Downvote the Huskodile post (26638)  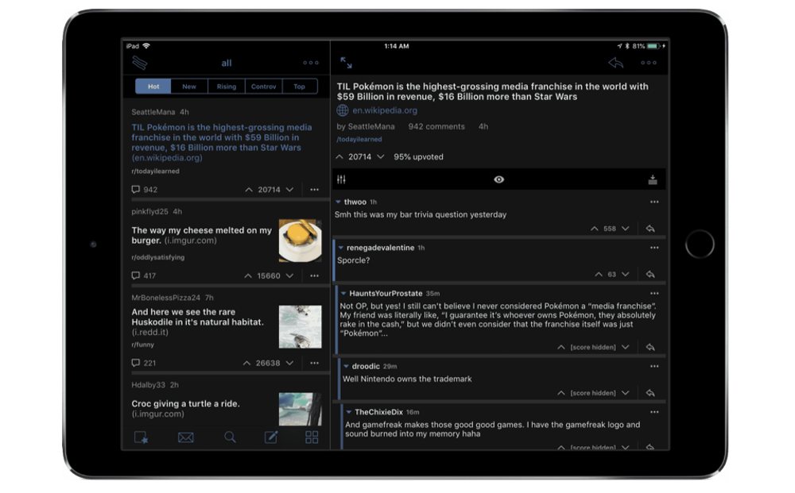click(289, 363)
